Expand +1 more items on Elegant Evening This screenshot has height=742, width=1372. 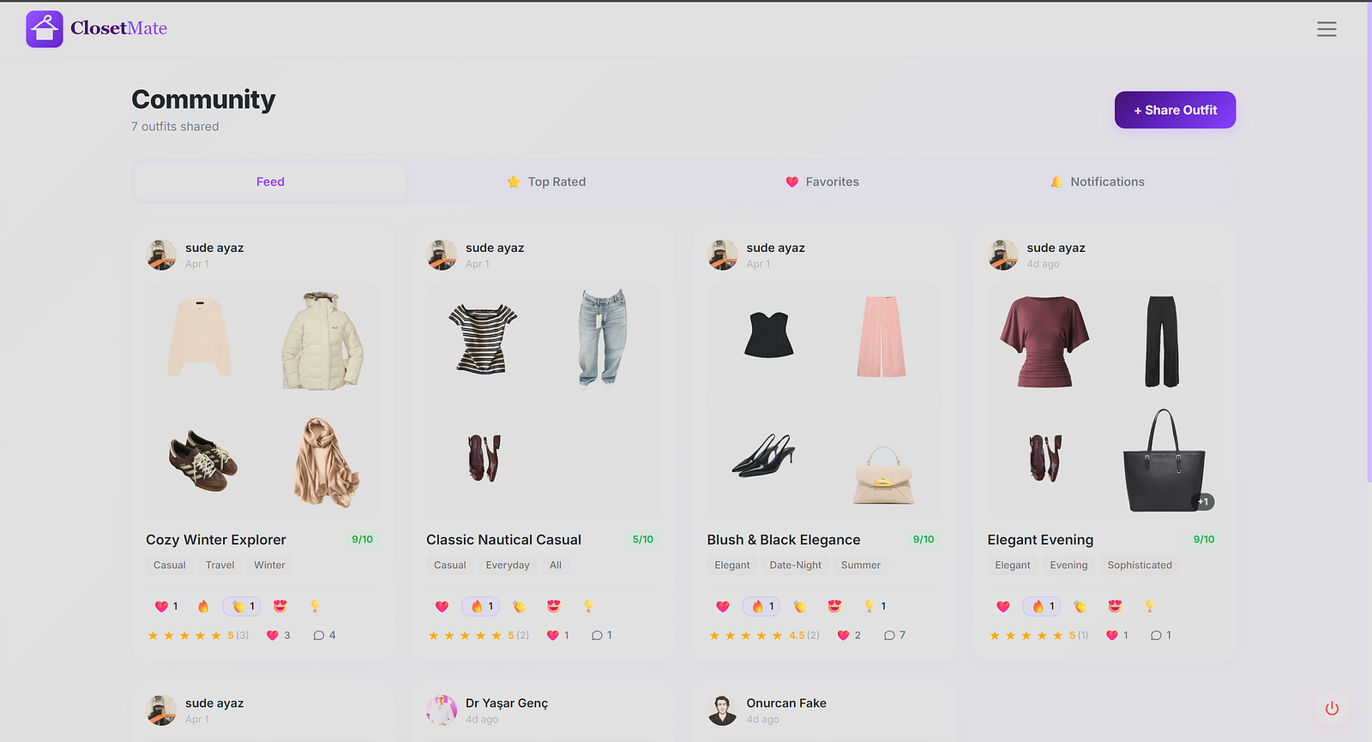(x=1203, y=502)
